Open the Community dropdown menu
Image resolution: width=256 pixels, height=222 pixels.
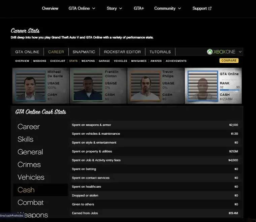(179, 8)
